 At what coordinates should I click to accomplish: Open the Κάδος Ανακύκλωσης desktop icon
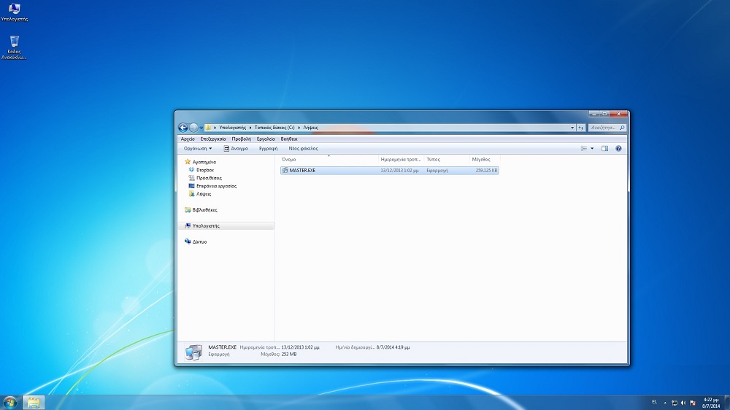14,47
